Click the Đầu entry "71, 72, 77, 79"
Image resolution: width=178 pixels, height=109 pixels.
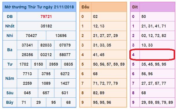tap(105, 83)
